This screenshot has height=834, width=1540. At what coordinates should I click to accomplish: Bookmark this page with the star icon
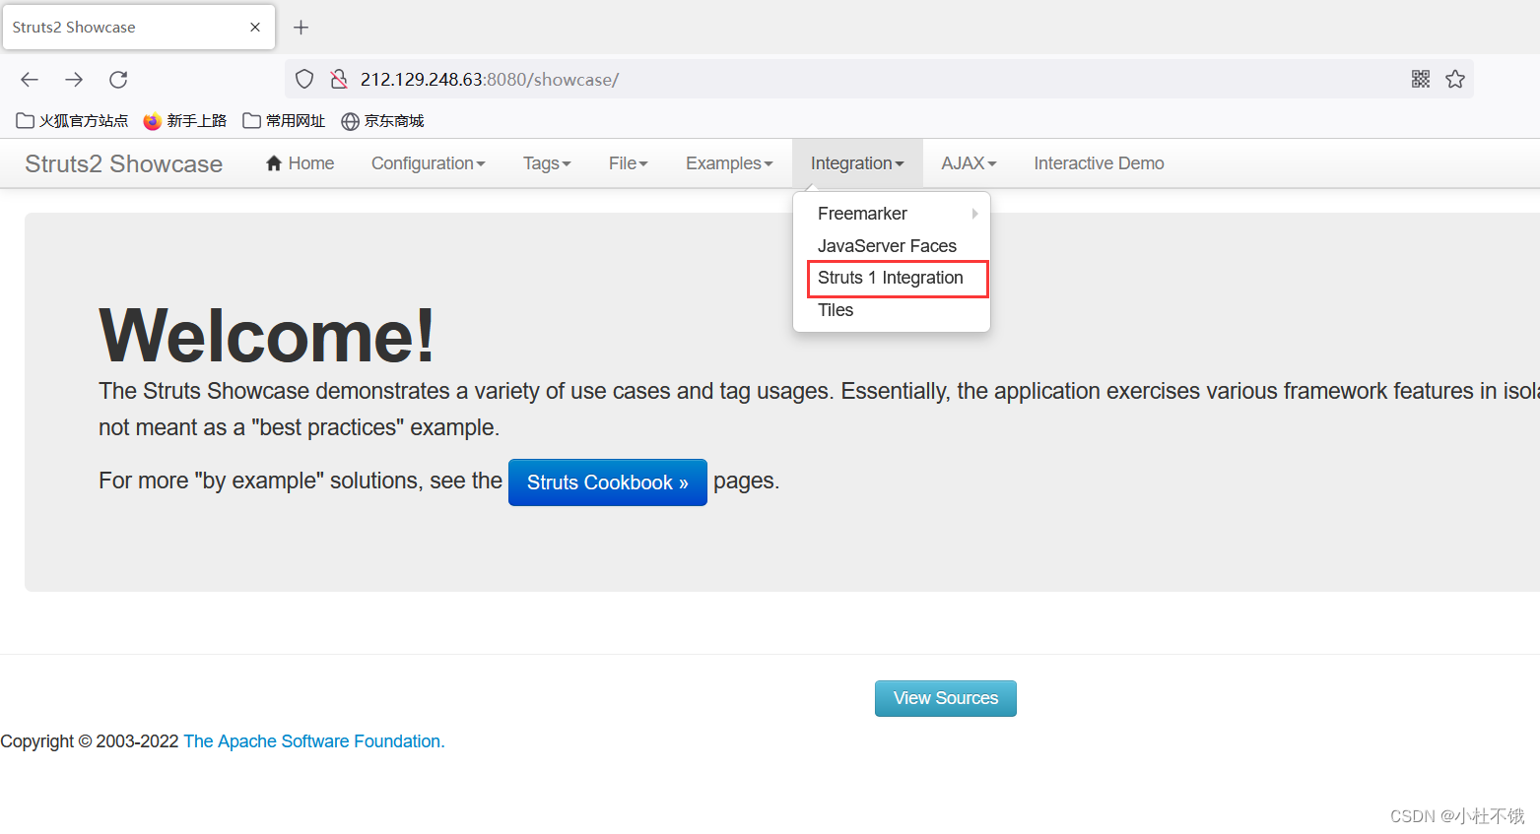pyautogui.click(x=1455, y=80)
